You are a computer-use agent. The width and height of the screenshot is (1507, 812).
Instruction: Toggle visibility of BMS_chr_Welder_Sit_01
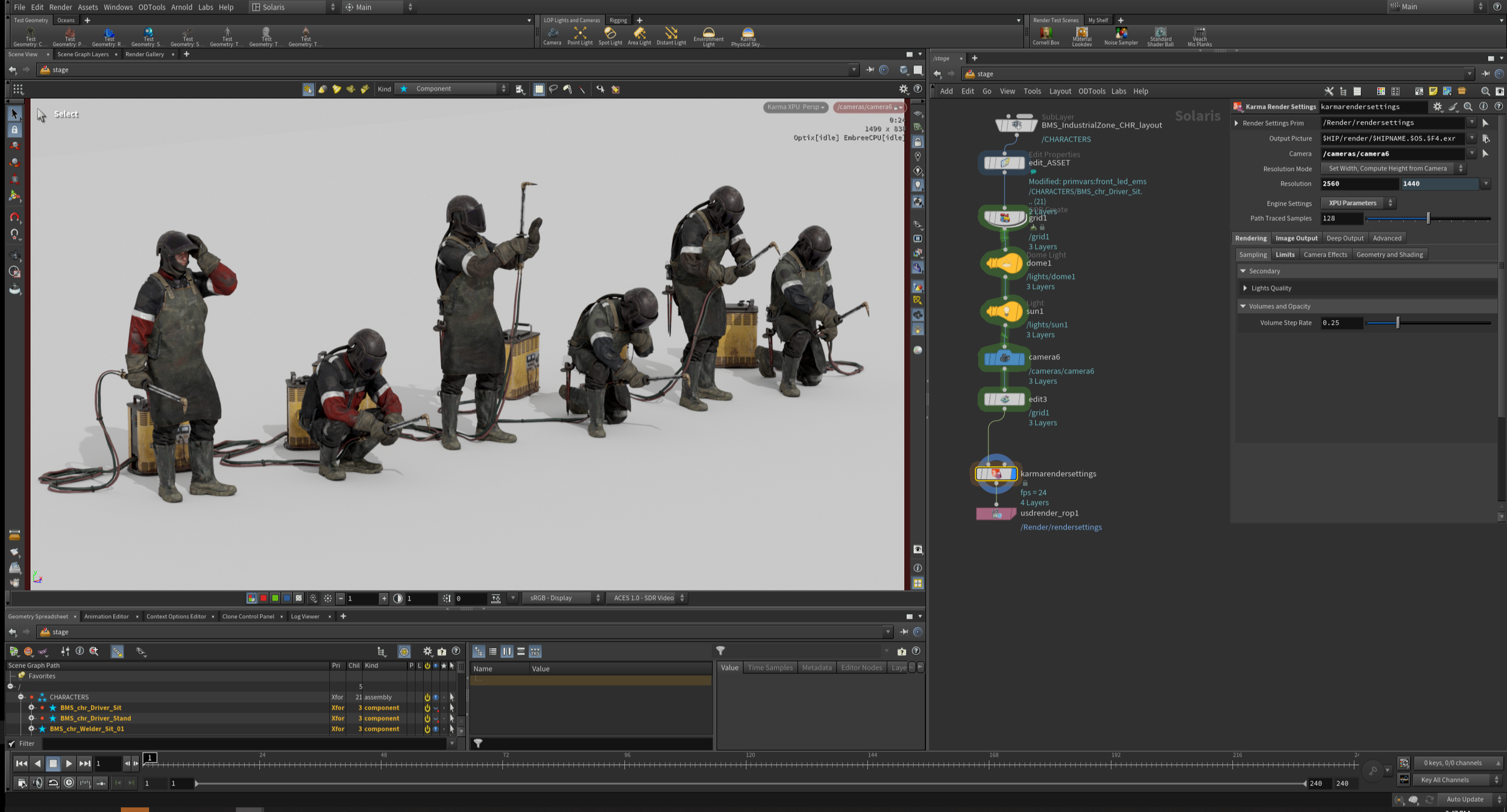click(435, 729)
